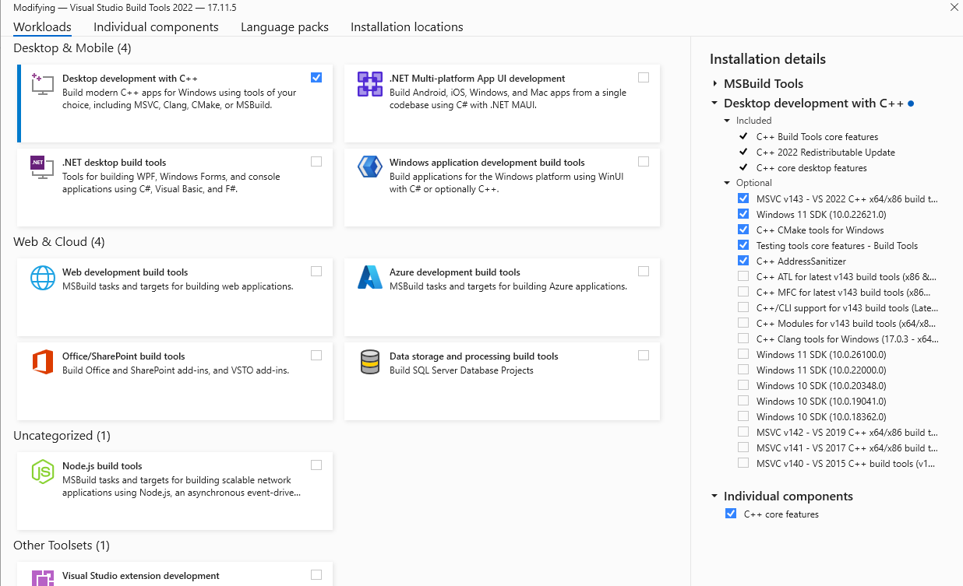This screenshot has width=963, height=586.
Task: Click the .NET MAUI workload icon
Action: pos(369,83)
